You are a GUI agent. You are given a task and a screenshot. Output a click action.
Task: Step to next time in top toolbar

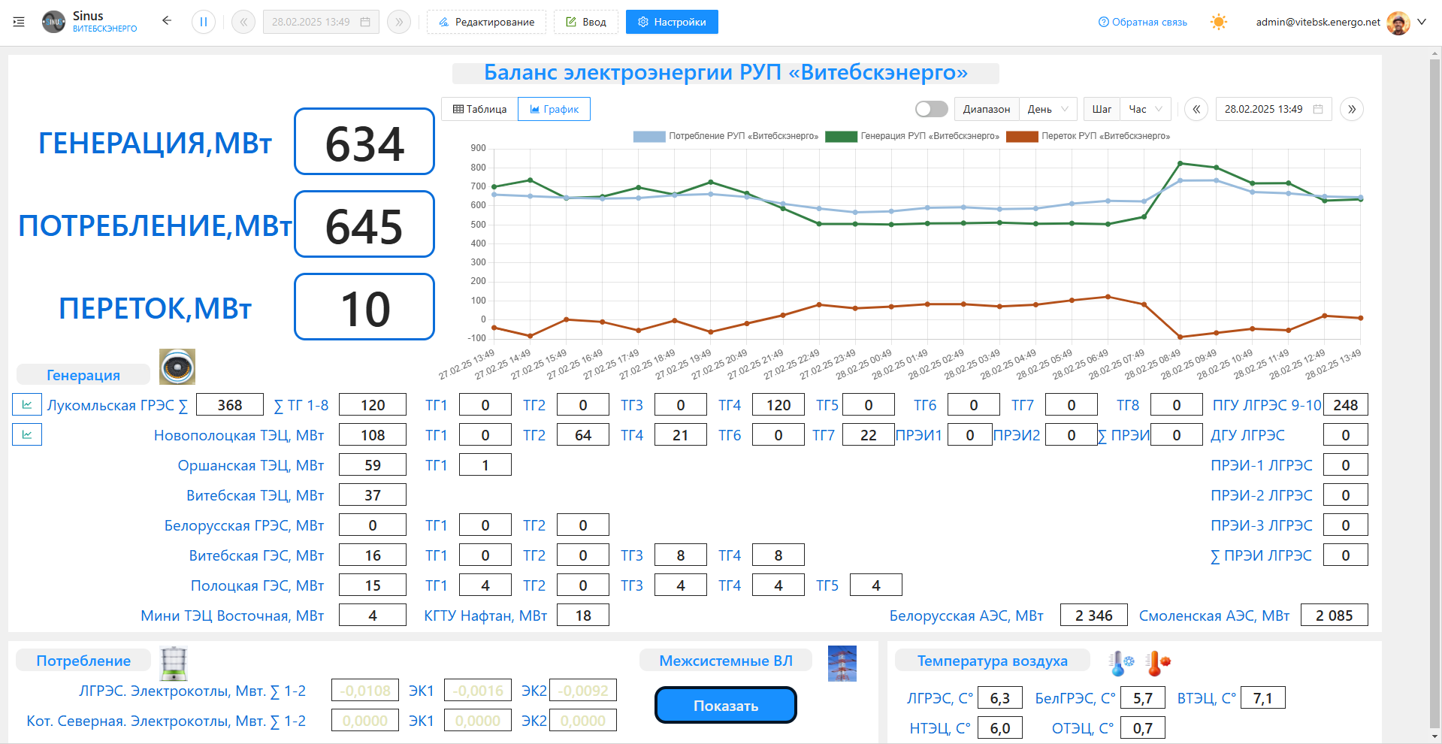click(x=399, y=22)
